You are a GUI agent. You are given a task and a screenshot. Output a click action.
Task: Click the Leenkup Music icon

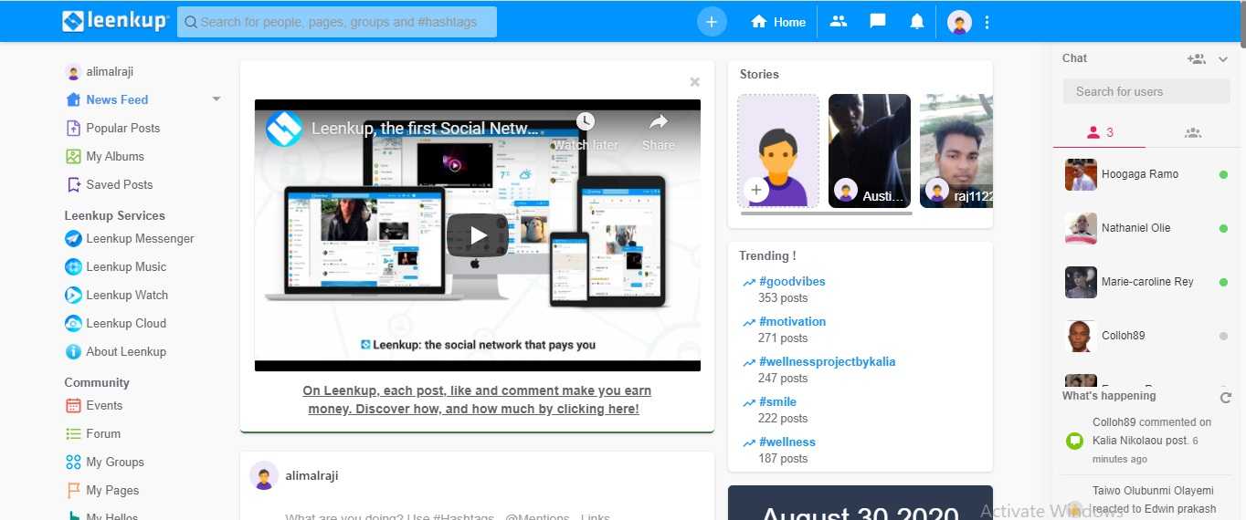tap(73, 266)
